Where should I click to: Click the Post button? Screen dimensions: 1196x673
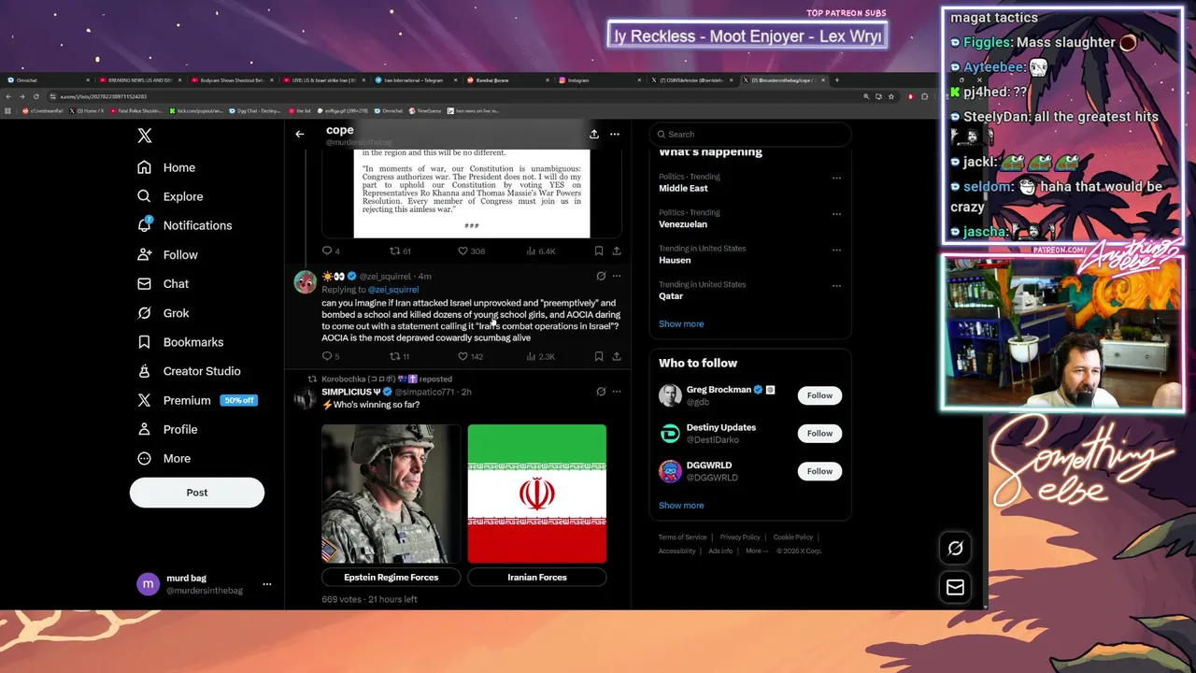coord(197,493)
